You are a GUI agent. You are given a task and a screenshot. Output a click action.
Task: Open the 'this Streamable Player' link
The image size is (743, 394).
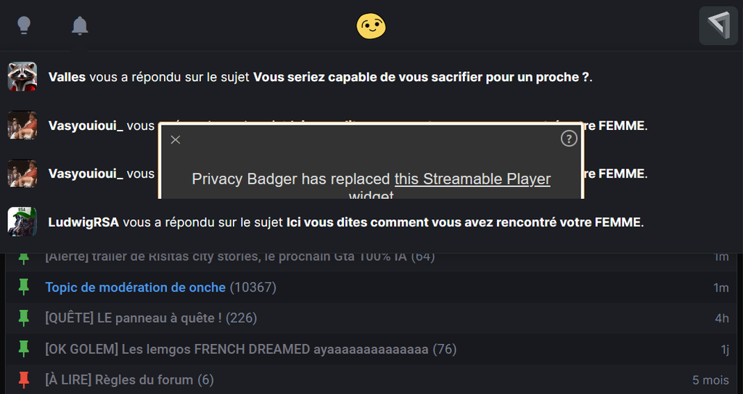472,179
